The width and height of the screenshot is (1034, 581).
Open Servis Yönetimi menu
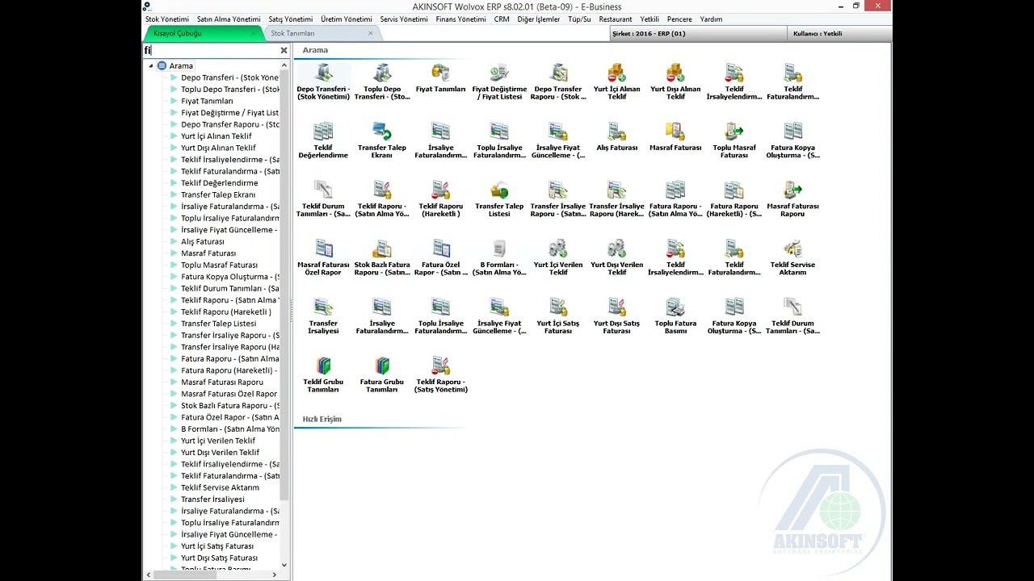[x=404, y=19]
